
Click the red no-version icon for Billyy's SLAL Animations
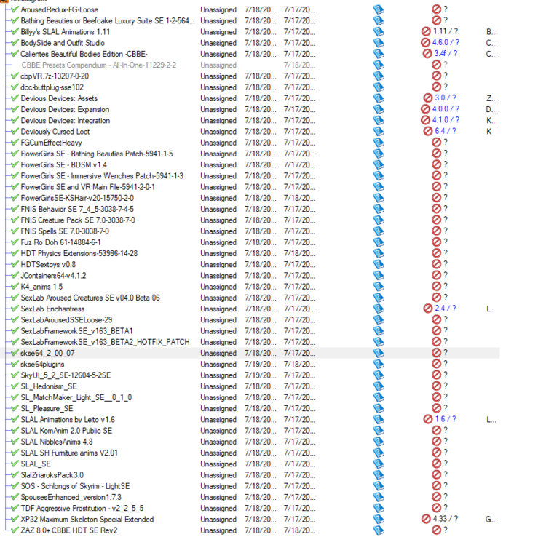426,31
